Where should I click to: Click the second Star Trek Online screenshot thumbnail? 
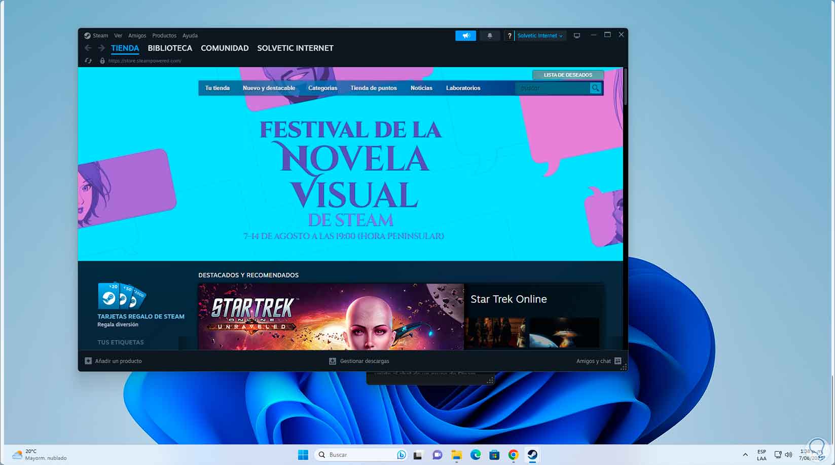click(564, 332)
